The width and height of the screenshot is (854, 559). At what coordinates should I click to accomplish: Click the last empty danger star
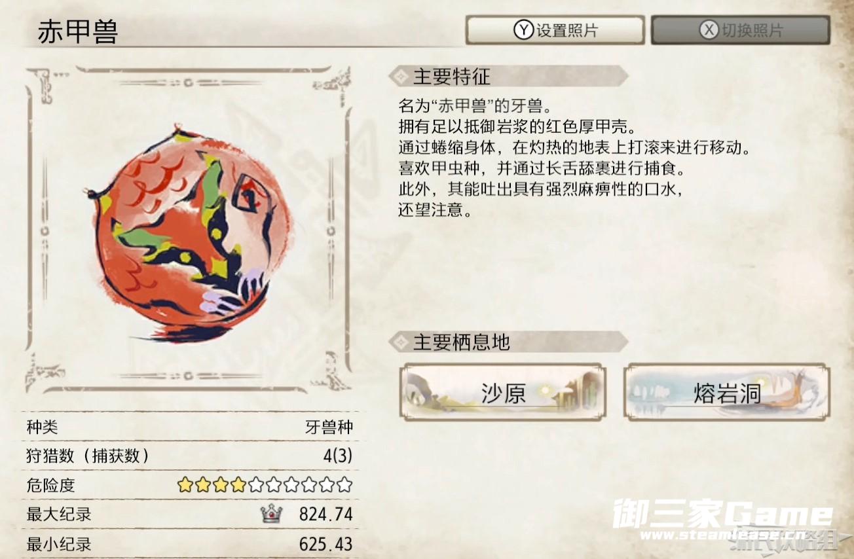coord(344,485)
